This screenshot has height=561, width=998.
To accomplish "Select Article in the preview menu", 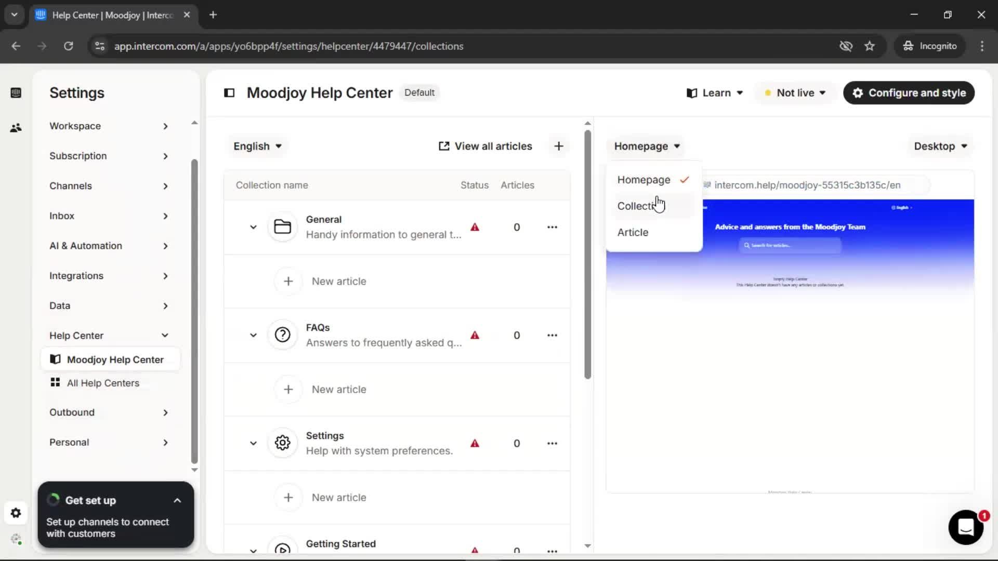I will coord(653,233).
